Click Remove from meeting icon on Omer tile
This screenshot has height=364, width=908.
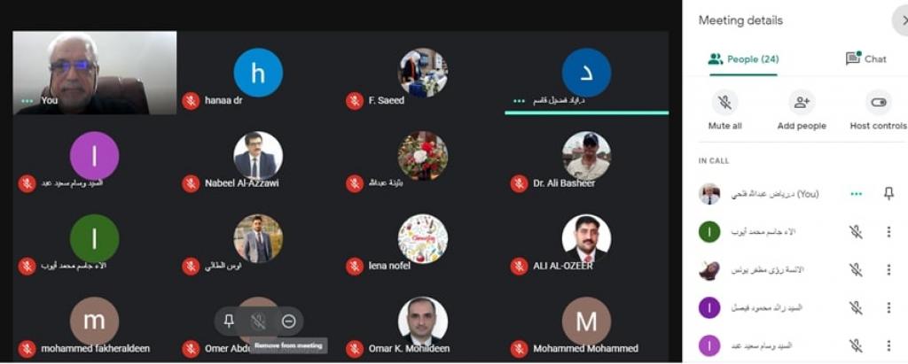288,321
